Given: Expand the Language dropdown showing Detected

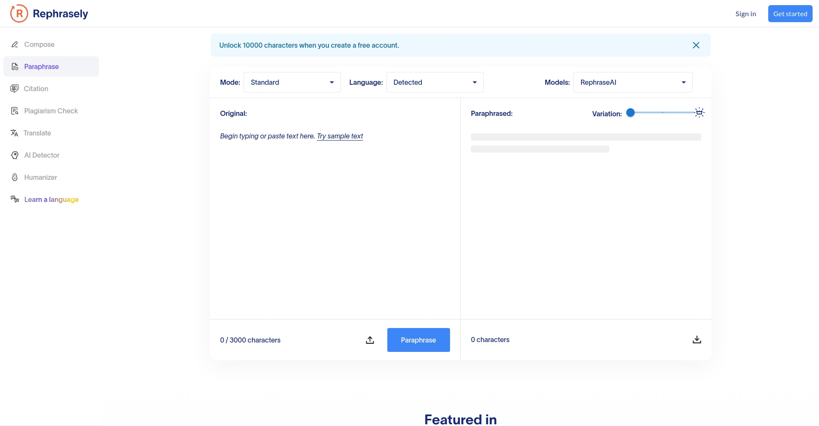Looking at the screenshot, I should pos(435,82).
